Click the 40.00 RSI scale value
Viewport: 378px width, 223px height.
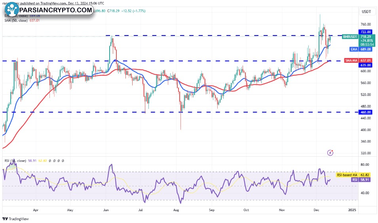365,193
